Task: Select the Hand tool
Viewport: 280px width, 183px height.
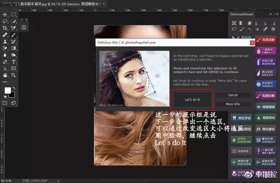Action: tap(5, 75)
